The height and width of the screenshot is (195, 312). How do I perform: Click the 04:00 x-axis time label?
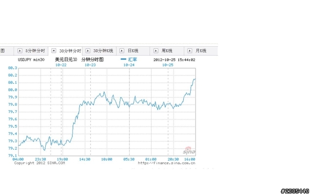point(18,159)
